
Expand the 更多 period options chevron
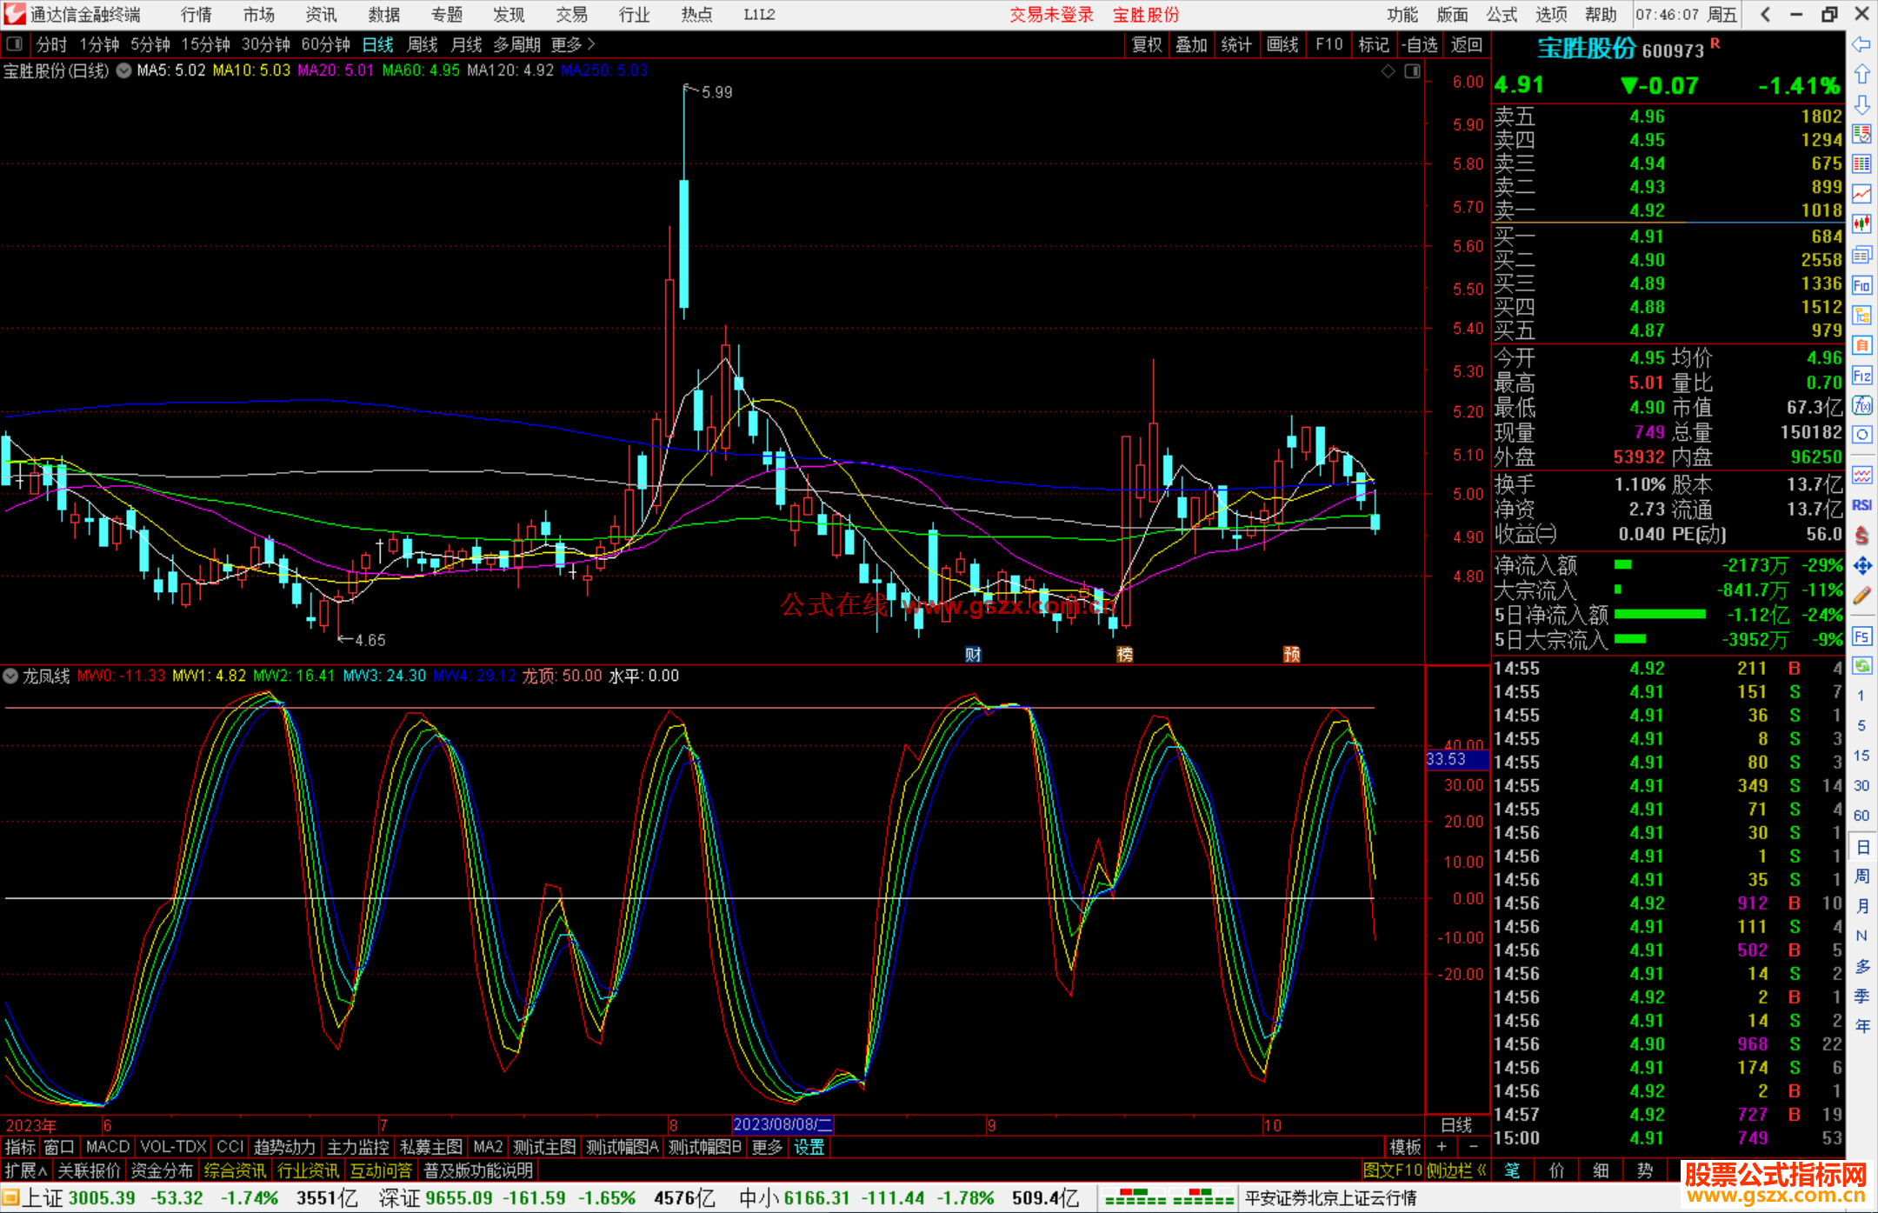coord(591,43)
